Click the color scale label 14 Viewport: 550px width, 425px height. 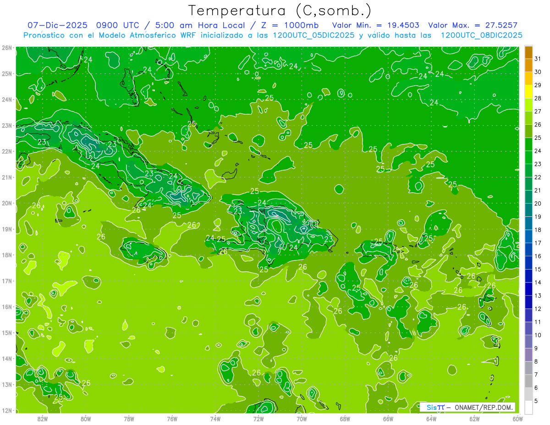[538, 282]
